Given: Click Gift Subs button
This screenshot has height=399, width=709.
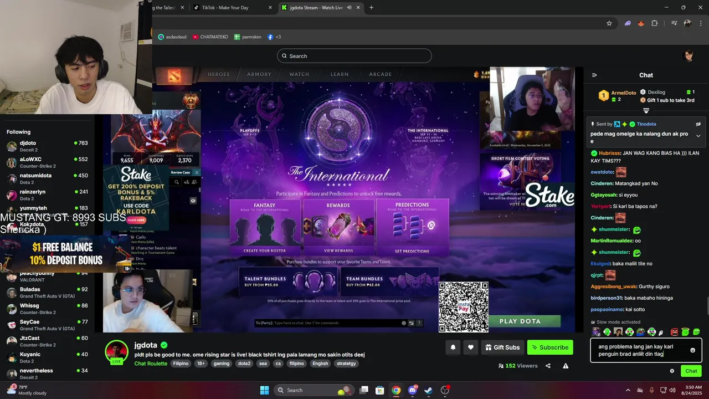Looking at the screenshot, I should (x=502, y=347).
